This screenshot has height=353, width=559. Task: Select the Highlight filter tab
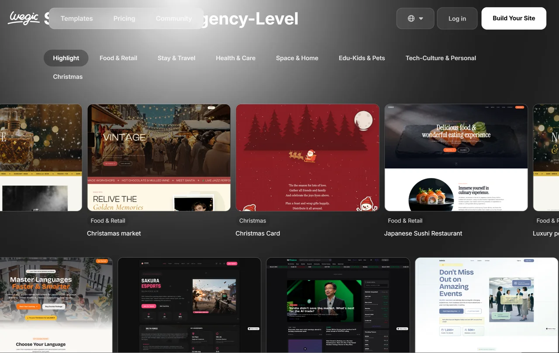point(66,58)
